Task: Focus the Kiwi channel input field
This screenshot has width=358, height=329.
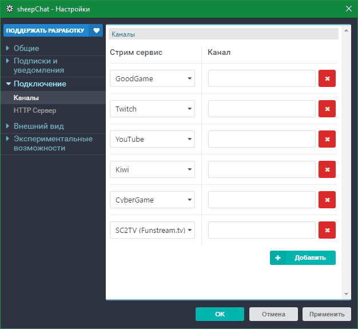Action: click(262, 169)
